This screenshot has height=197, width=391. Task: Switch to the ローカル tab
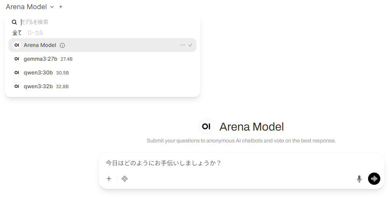36,33
